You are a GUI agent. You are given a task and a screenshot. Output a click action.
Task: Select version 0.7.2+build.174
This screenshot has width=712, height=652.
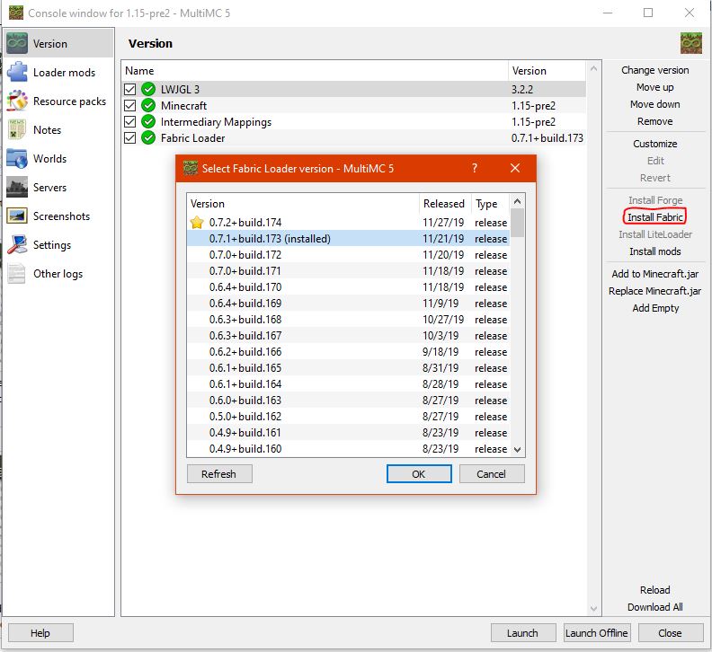pyautogui.click(x=348, y=223)
